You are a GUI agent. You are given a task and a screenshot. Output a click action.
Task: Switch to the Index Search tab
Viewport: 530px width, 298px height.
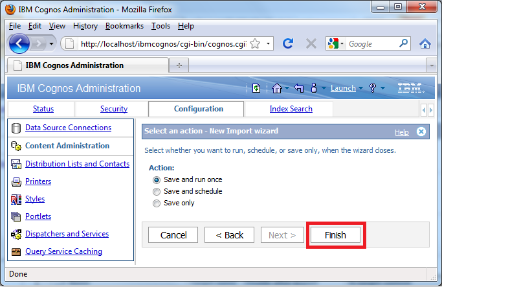click(291, 109)
